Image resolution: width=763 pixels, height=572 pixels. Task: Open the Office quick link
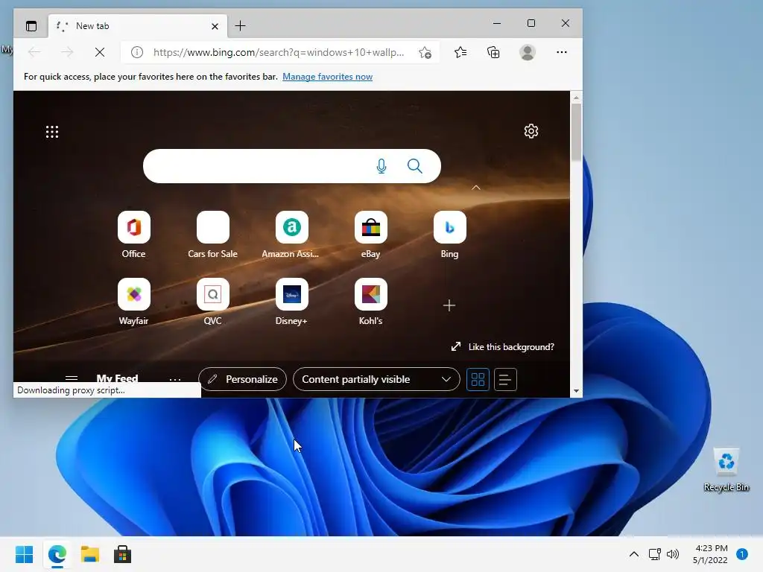[x=134, y=235]
